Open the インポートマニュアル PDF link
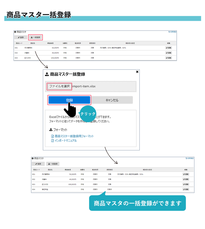Viewport: 205px width, 229px height. (66, 141)
